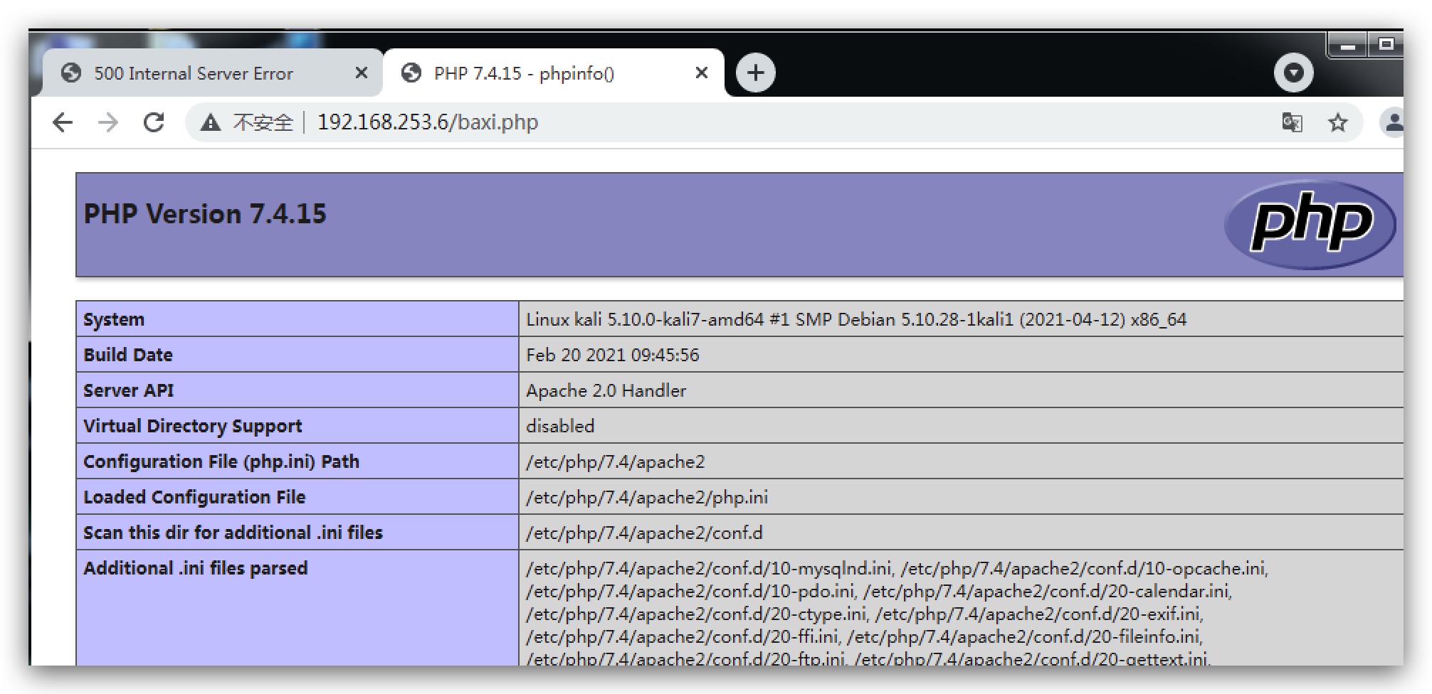Reload the baxi.php page
Screen dimensions: 1432x694
pos(154,122)
